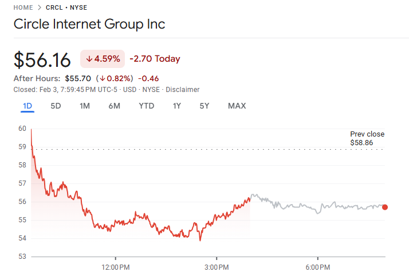Show the 1M chart range
Viewport: 409px width, 276px height.
[85, 106]
